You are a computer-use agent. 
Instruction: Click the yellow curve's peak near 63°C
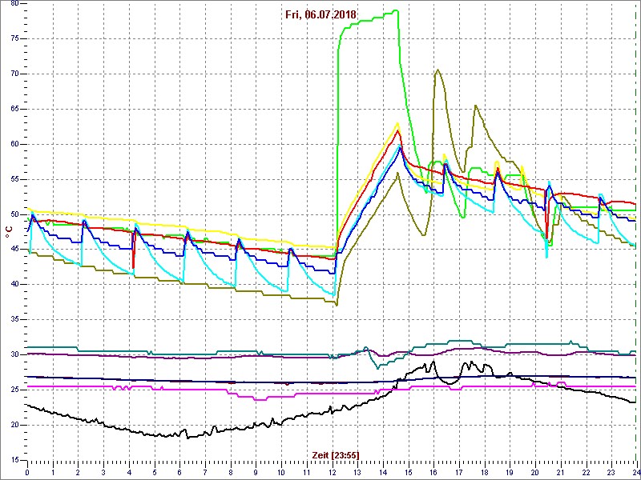(x=397, y=124)
